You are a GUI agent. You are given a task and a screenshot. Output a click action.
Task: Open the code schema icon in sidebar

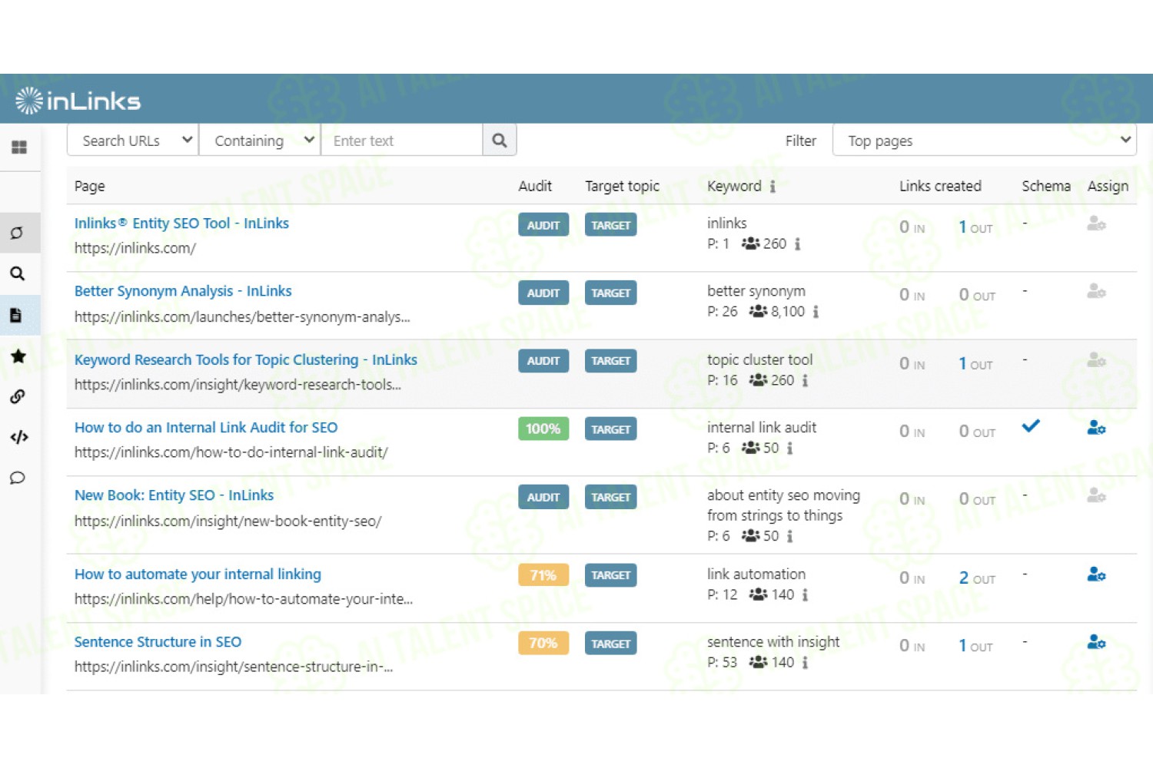point(19,437)
